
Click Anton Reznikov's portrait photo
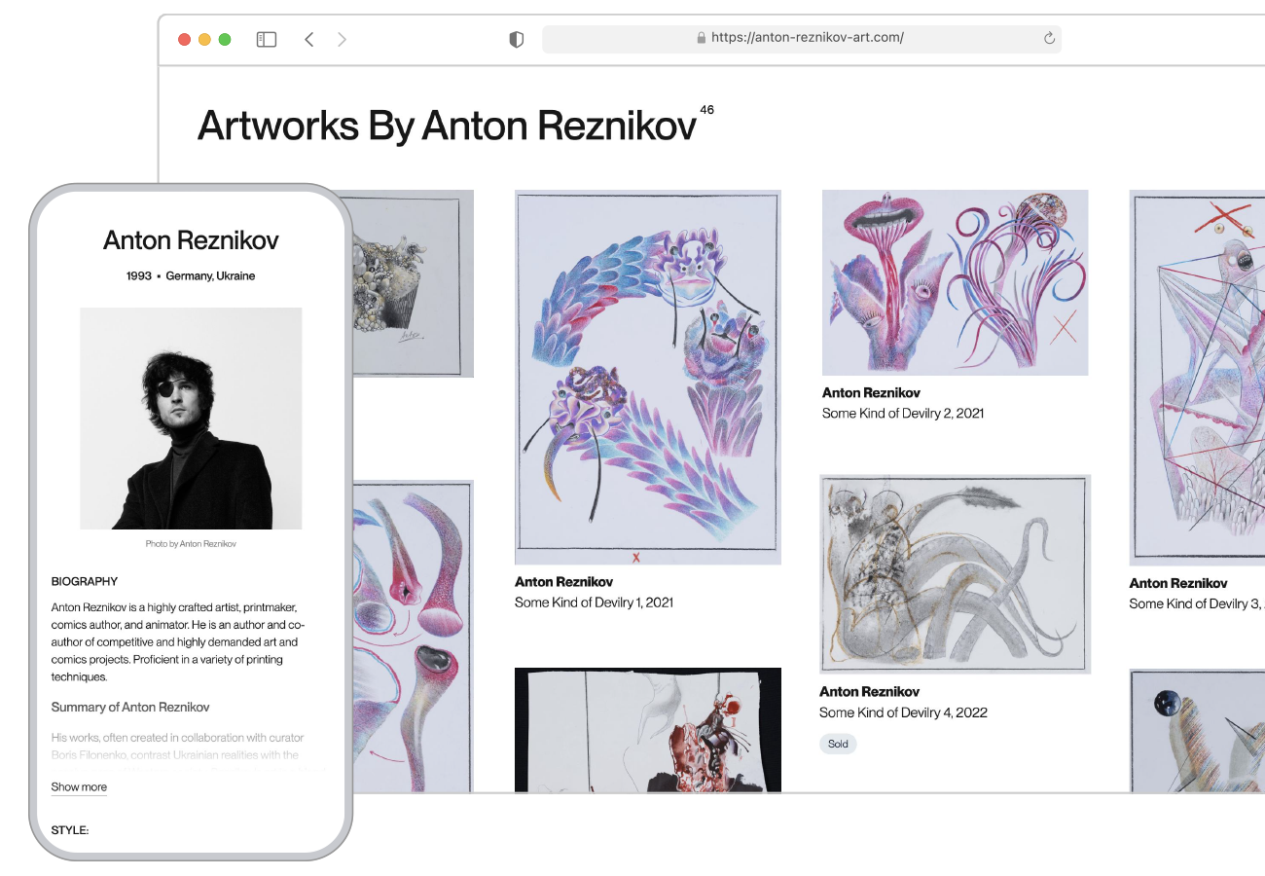click(191, 419)
